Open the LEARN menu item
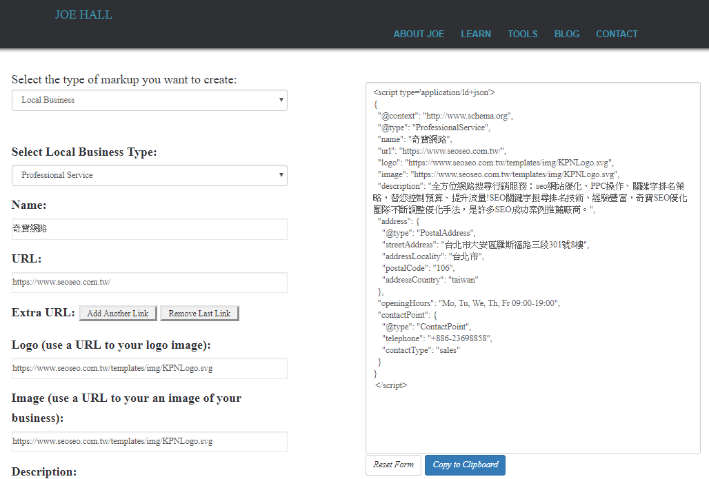The width and height of the screenshot is (709, 479). [x=476, y=34]
